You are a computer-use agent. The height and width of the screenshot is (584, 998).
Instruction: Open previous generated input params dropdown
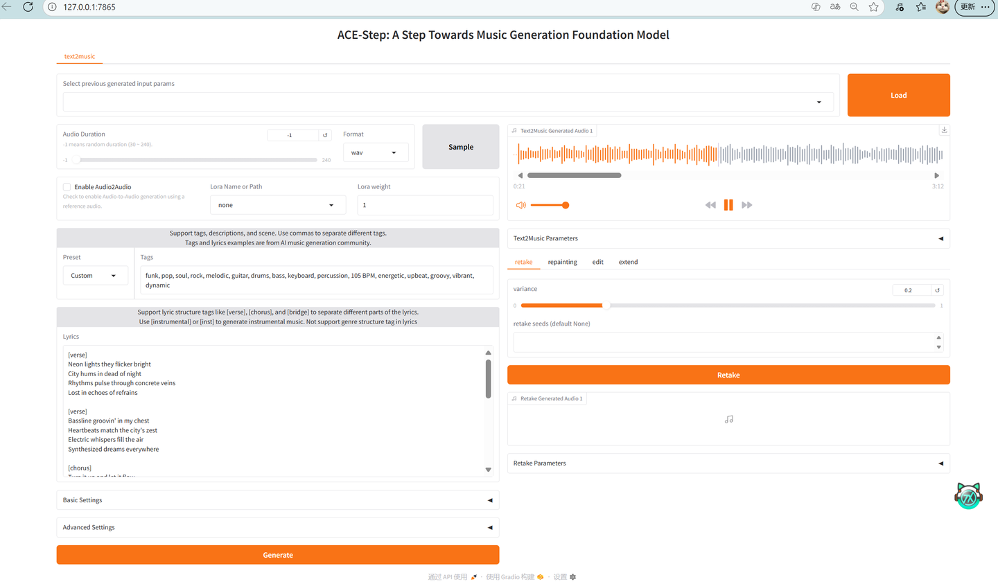(448, 102)
